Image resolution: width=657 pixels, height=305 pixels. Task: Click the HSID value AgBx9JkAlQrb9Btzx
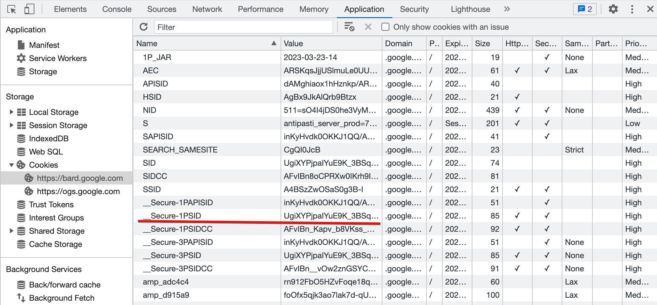point(320,97)
